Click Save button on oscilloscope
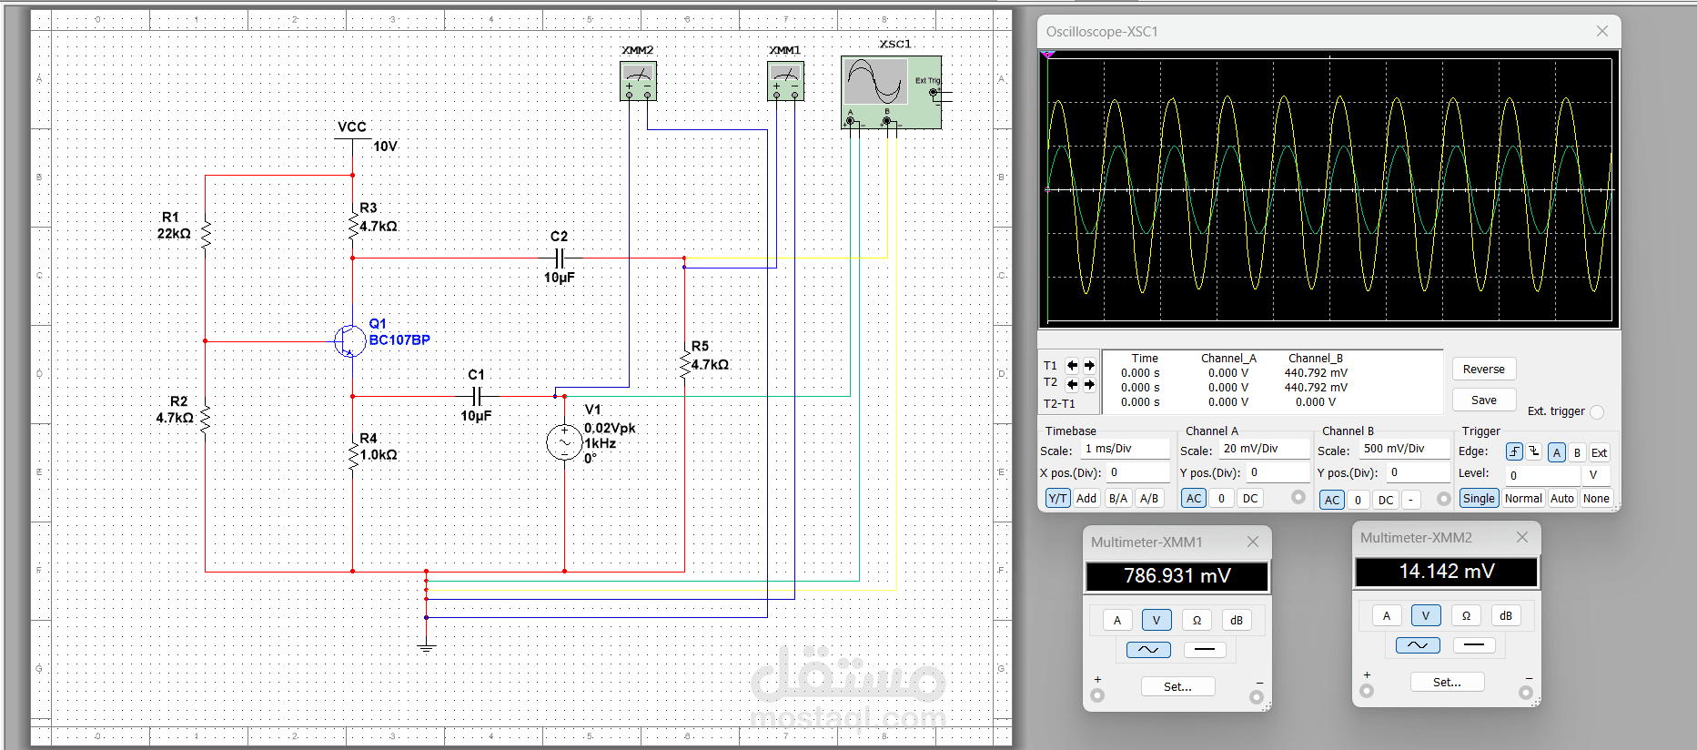1697x750 pixels. [1483, 400]
